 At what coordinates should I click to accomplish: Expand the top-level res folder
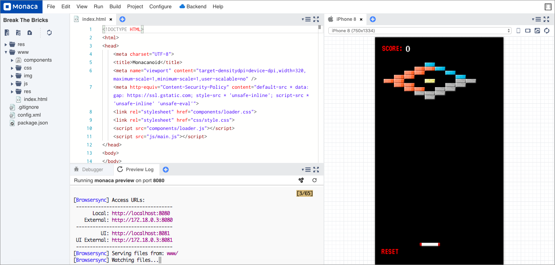(6, 44)
